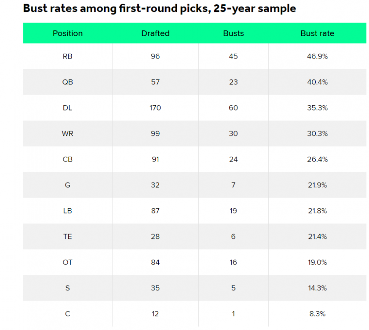The height and width of the screenshot is (330, 369).
Task: Click the Position column header
Action: point(67,33)
